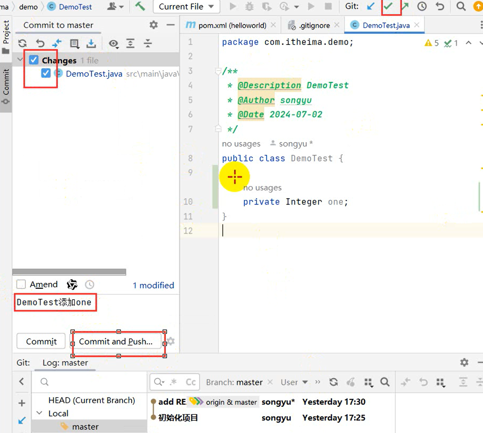This screenshot has height=433, width=483.
Task: Click the 1 modified link
Action: [153, 285]
